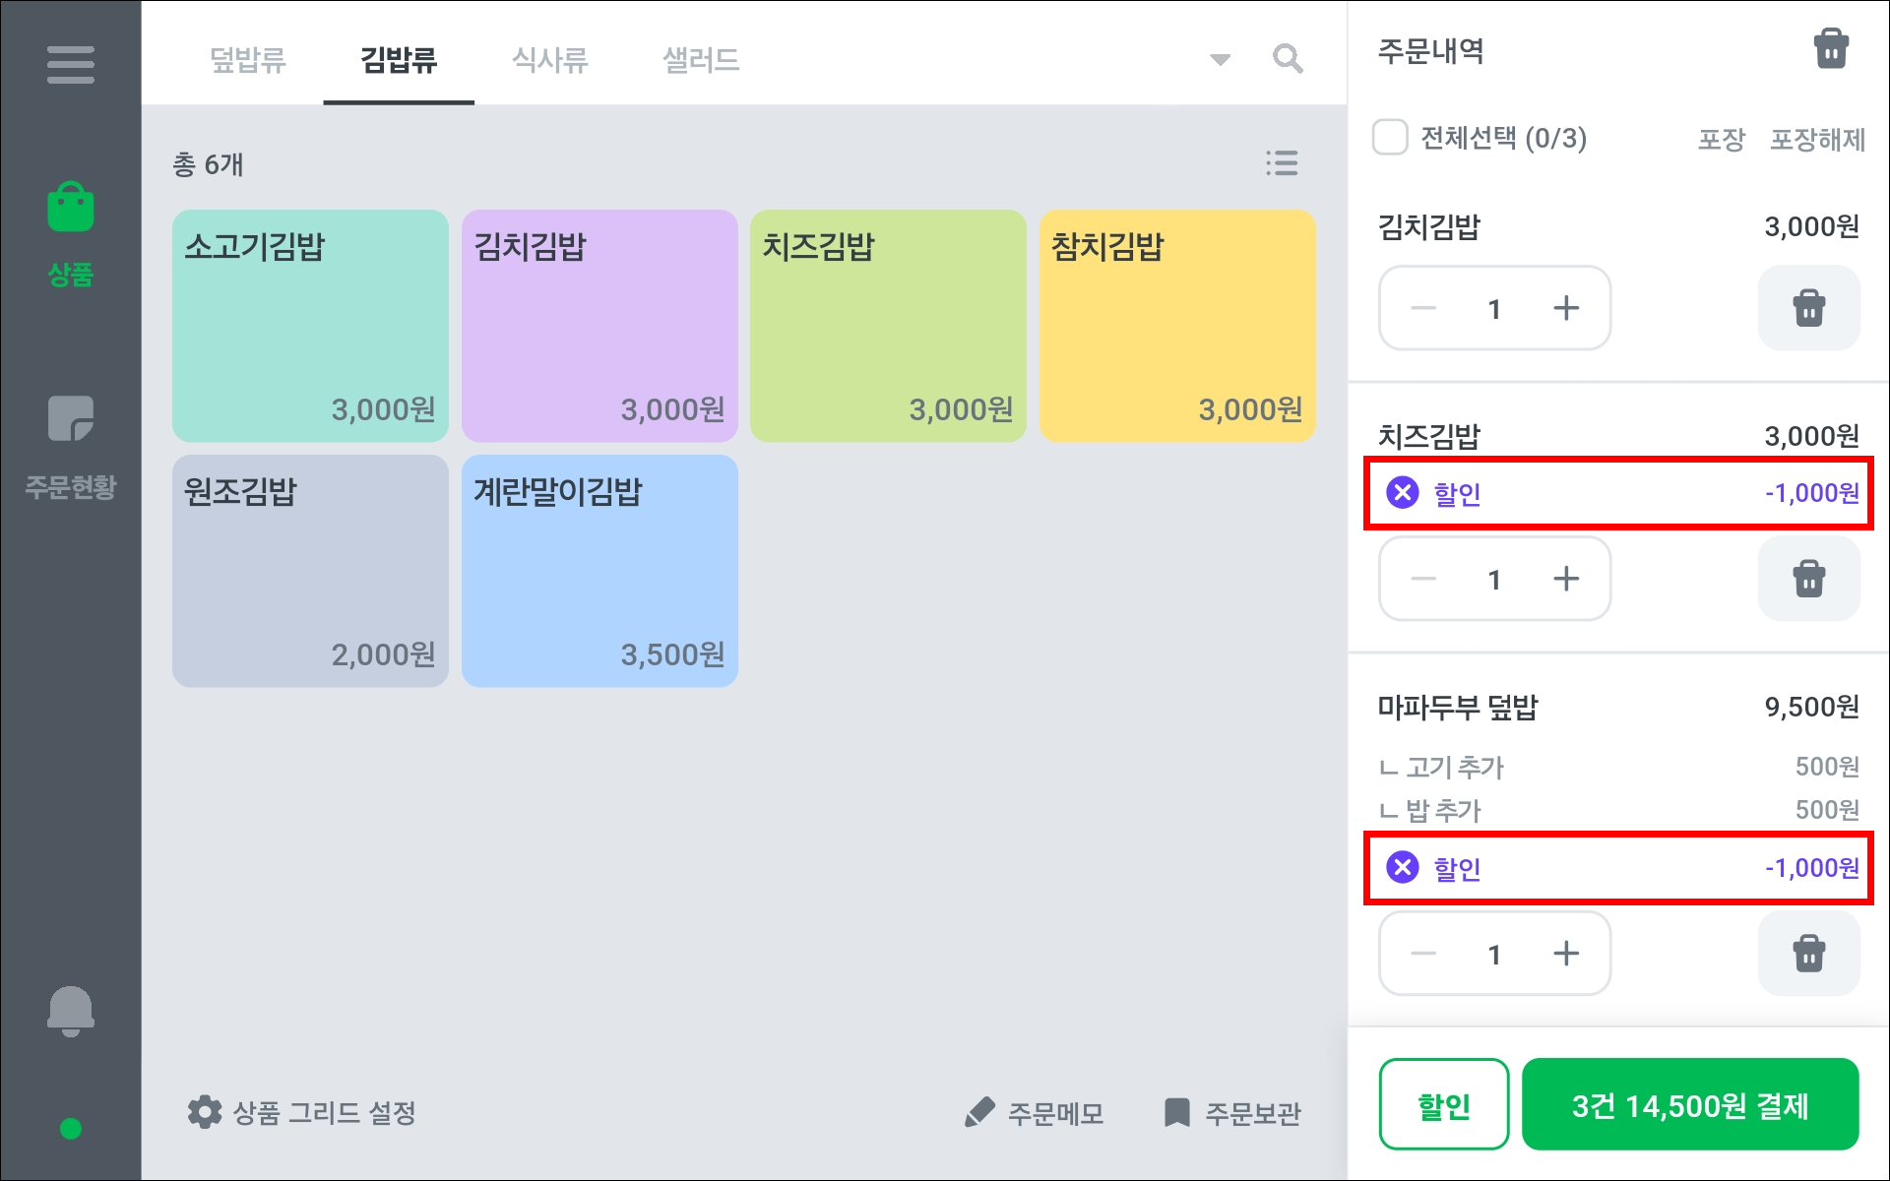
Task: Switch to list view layout icon
Action: pyautogui.click(x=1281, y=163)
